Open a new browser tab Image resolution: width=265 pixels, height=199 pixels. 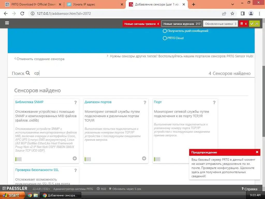(194, 4)
